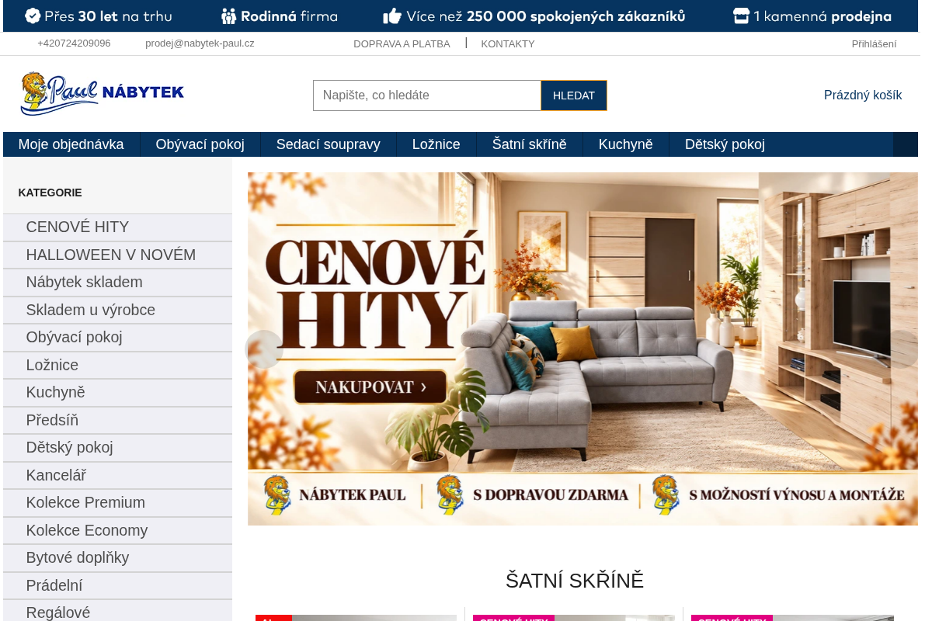
Task: Click the "KATEGORIE" sidebar heading
Action: point(50,193)
